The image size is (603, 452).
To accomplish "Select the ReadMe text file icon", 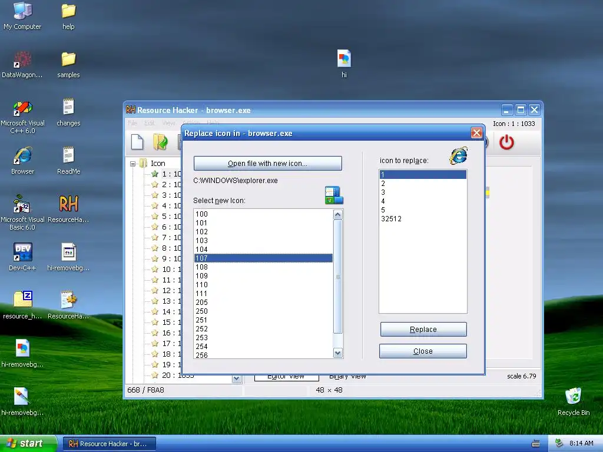I will [x=68, y=161].
